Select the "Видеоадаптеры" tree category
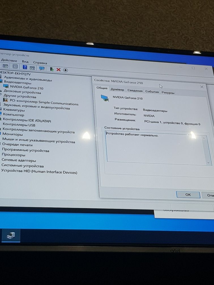Image resolution: width=214 pixels, height=285 pixels. click(x=18, y=83)
